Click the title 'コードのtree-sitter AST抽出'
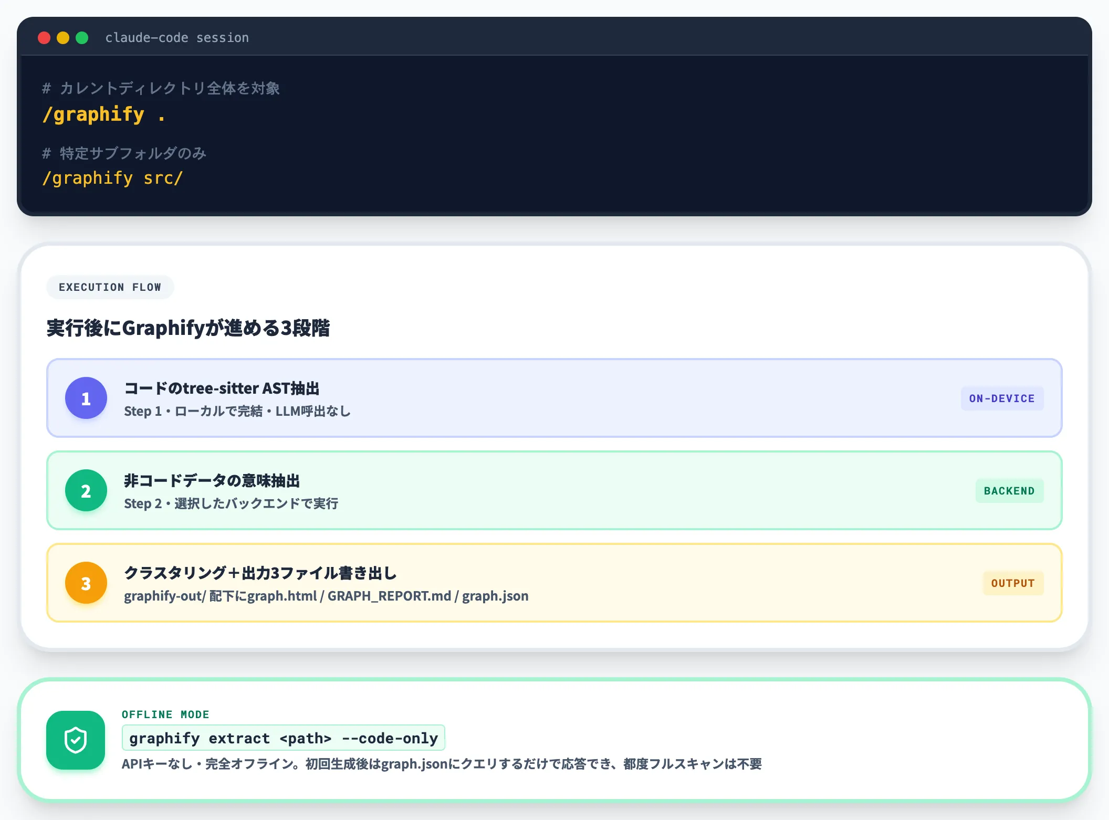Image resolution: width=1109 pixels, height=820 pixels. pyautogui.click(x=222, y=388)
